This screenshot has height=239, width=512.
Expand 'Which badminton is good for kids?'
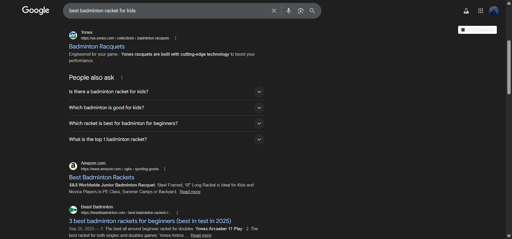pyautogui.click(x=166, y=108)
